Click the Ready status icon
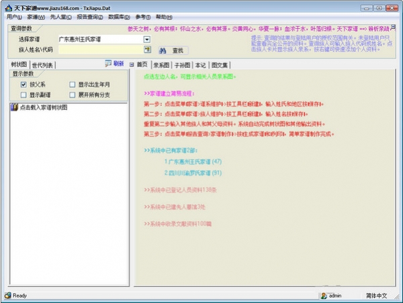This screenshot has height=303, width=403. [x=7, y=295]
